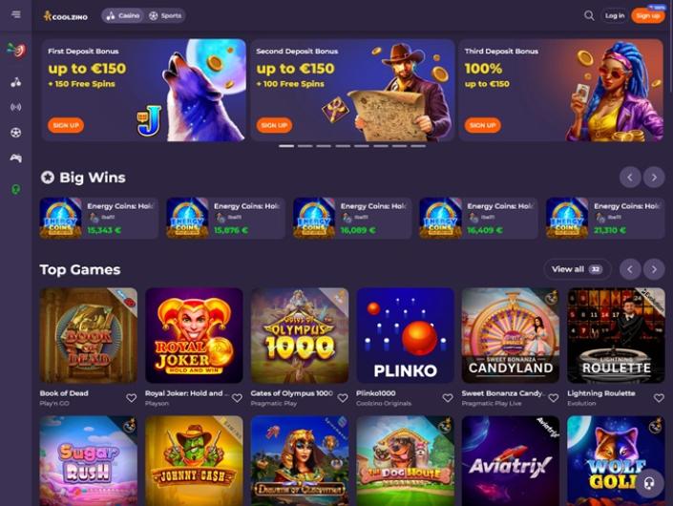The image size is (673, 506).
Task: Toggle favorite heart for Plinko1000
Action: 448,398
